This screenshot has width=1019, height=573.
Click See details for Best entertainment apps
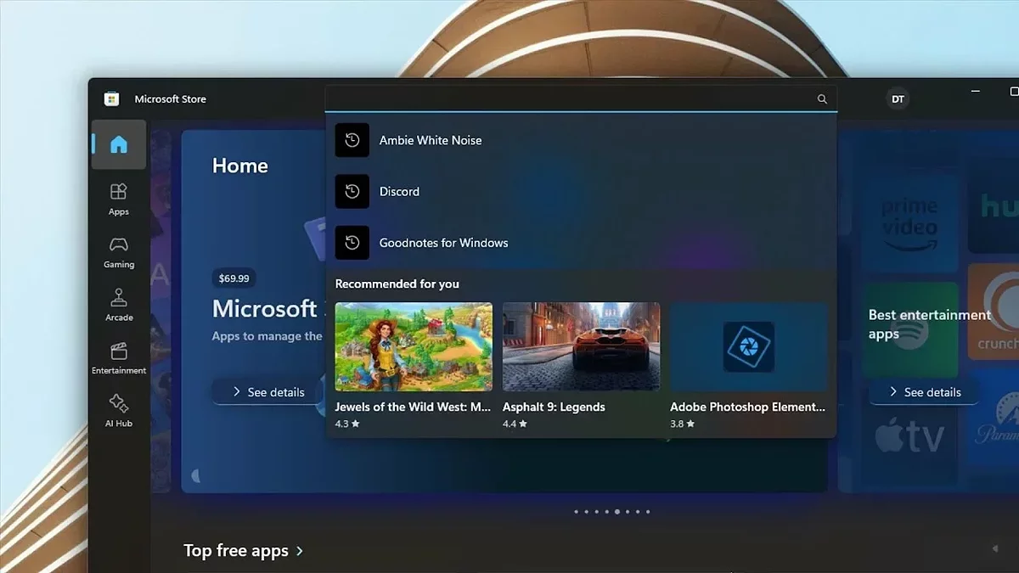click(x=923, y=392)
